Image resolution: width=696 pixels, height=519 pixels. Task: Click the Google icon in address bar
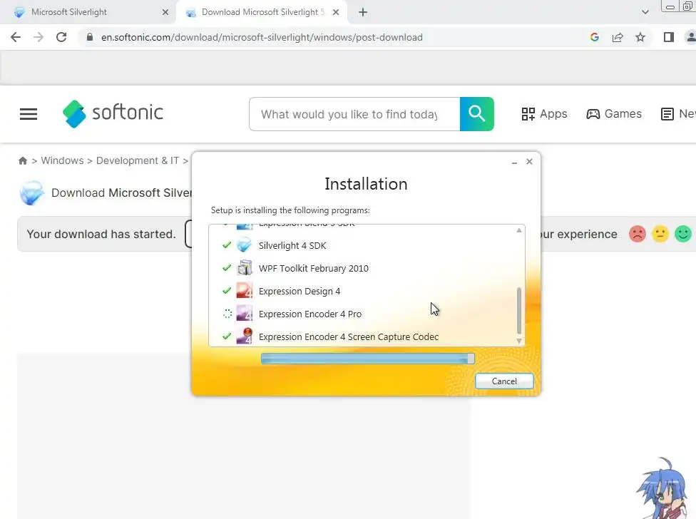click(594, 37)
